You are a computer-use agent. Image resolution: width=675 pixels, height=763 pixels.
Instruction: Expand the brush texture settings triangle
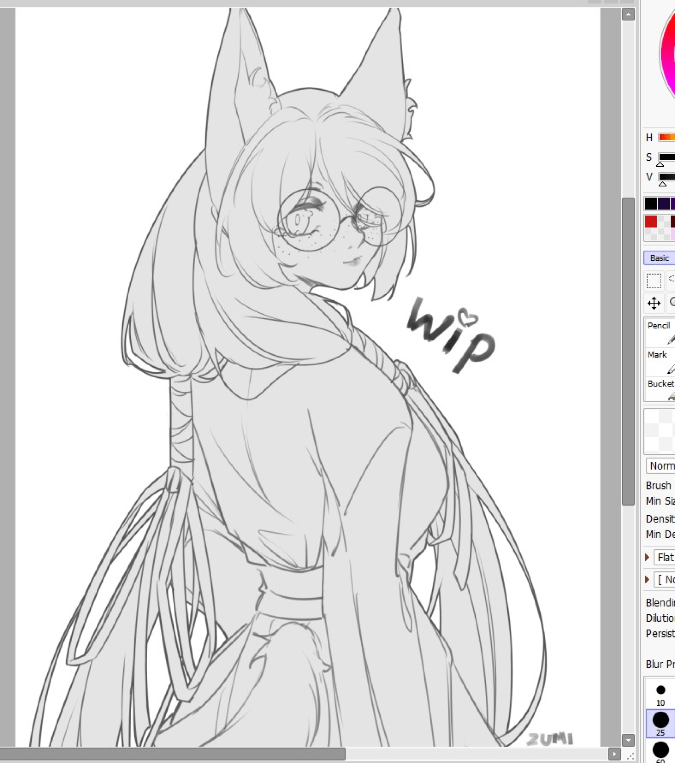click(647, 580)
